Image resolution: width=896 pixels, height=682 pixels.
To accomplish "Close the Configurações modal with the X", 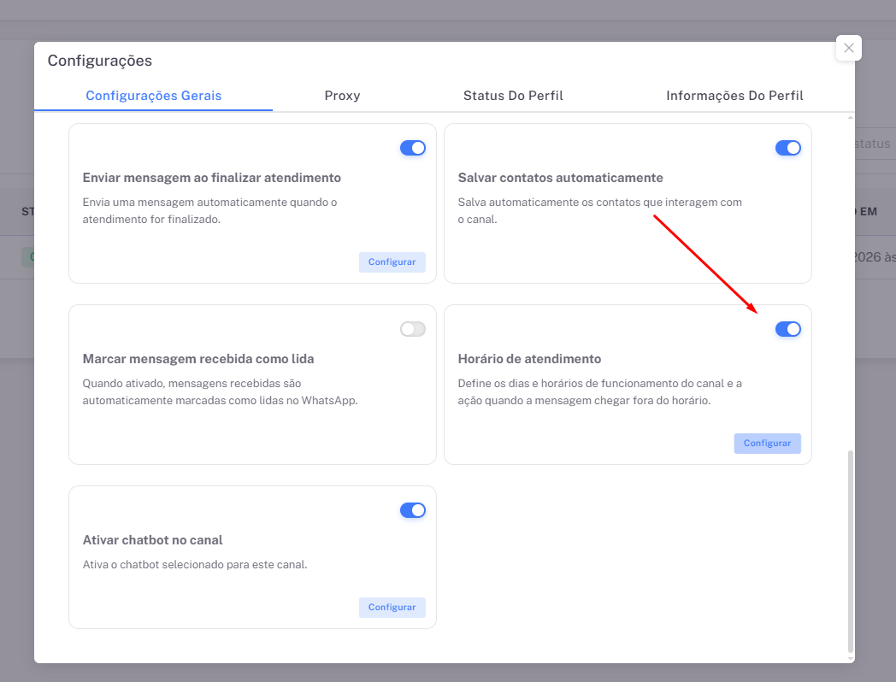I will tap(848, 48).
